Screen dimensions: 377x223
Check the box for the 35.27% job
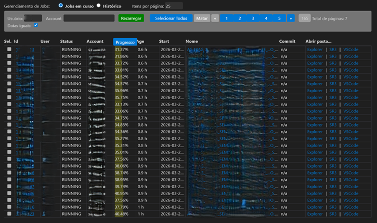[9, 138]
